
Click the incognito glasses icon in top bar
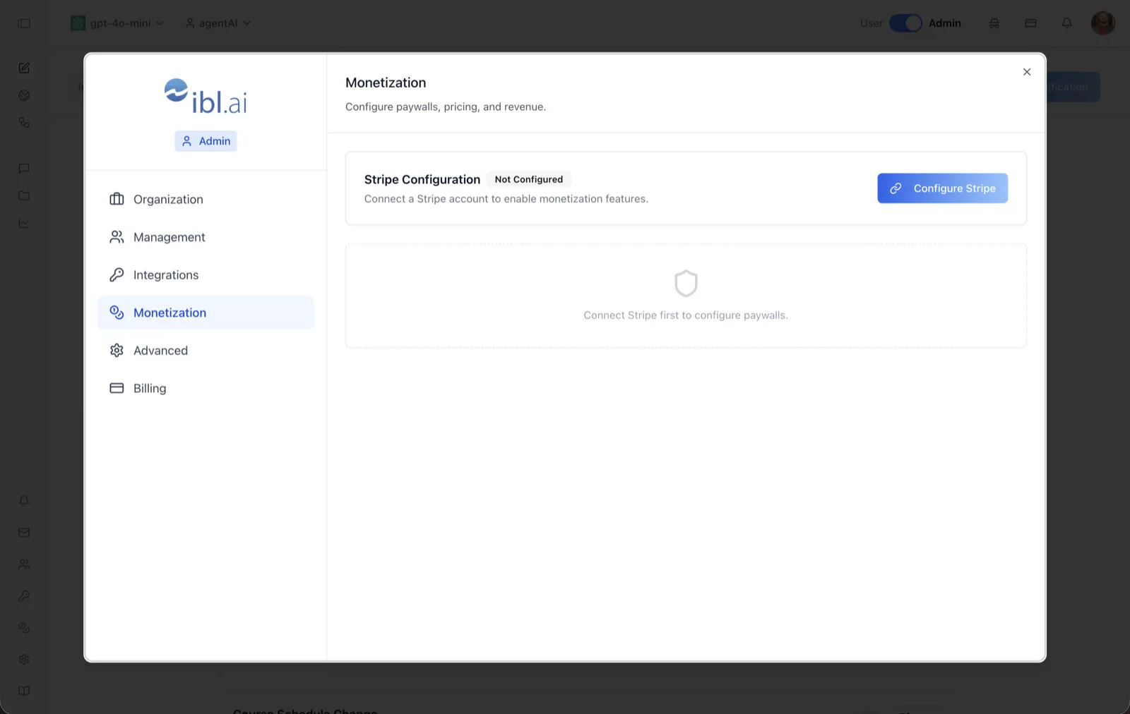click(x=994, y=23)
